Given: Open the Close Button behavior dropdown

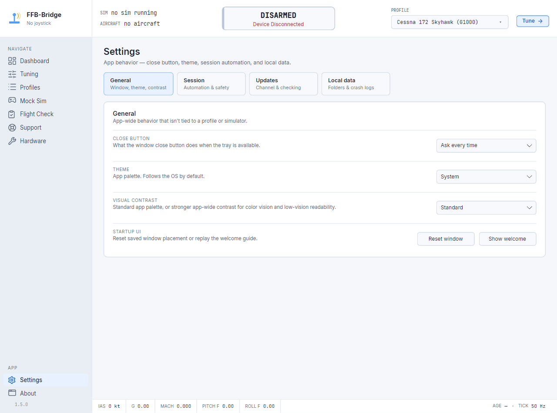Looking at the screenshot, I should (486, 145).
